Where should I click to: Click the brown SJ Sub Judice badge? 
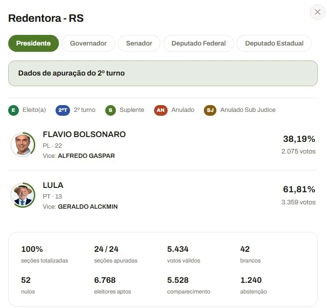click(210, 110)
